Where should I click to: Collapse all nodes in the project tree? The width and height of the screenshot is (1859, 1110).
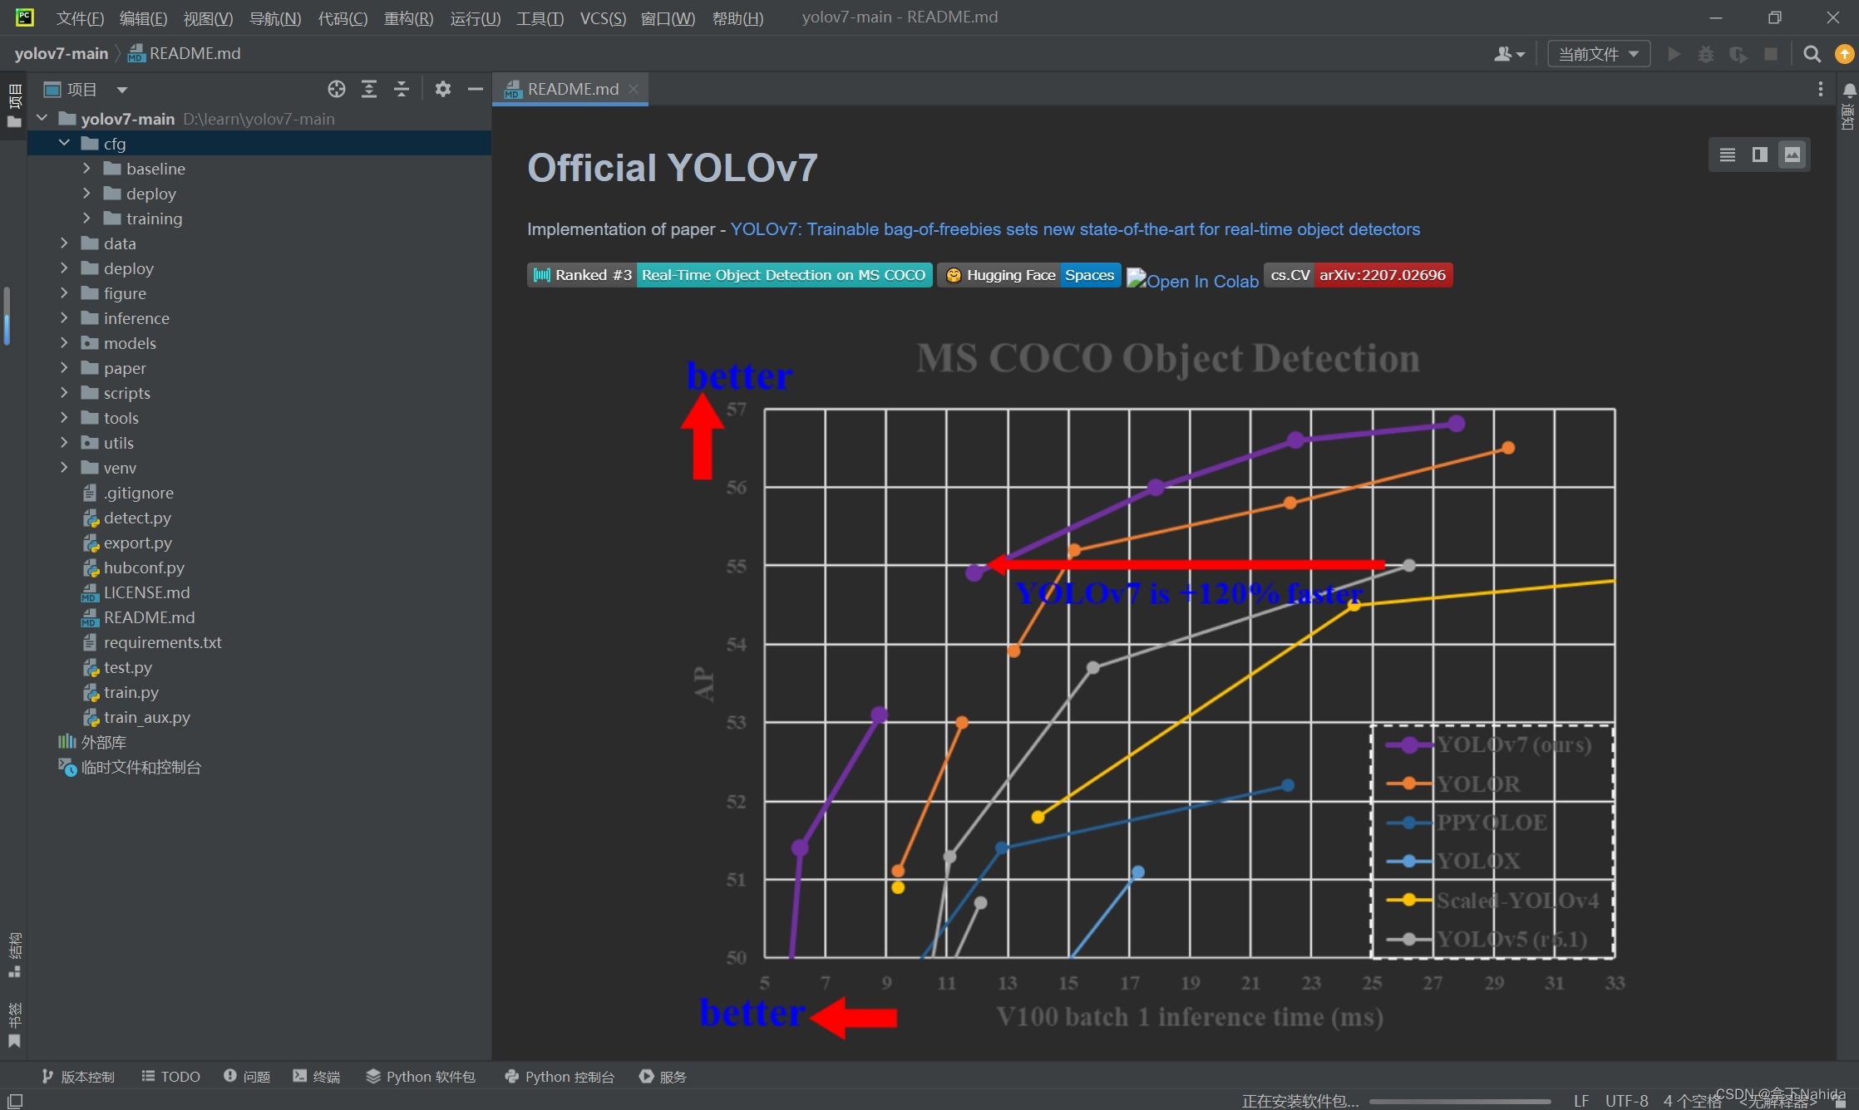tap(402, 89)
